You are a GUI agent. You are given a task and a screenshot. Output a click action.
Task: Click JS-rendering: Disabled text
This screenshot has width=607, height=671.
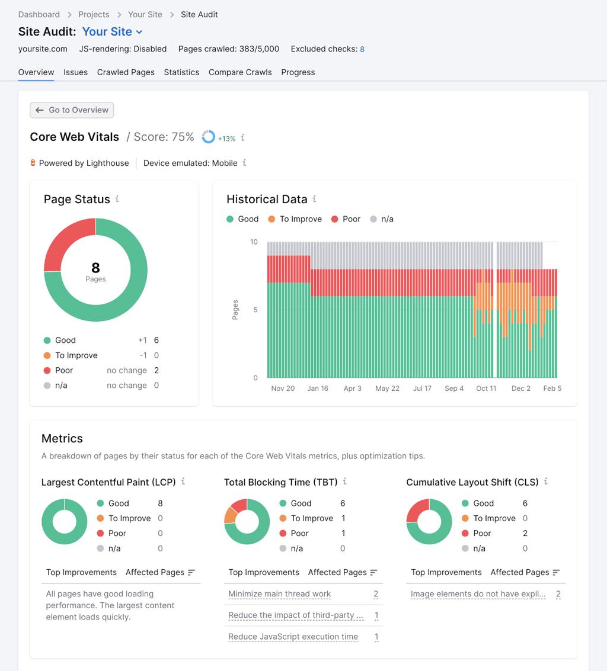pyautogui.click(x=123, y=49)
